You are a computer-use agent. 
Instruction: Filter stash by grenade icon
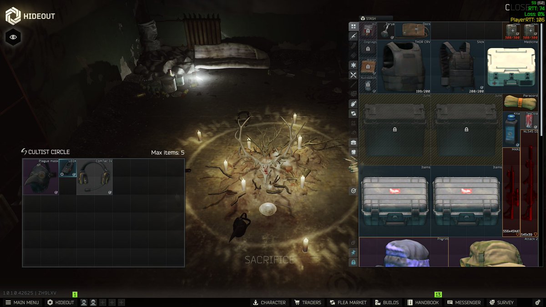[x=353, y=104]
